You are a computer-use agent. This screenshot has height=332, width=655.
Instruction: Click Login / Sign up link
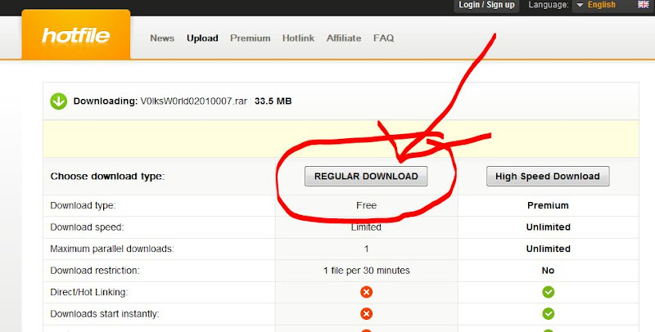click(x=486, y=5)
